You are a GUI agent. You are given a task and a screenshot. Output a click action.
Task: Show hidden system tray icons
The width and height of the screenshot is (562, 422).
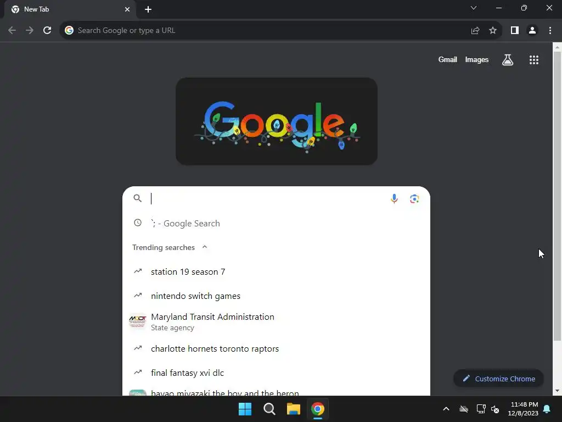pos(446,409)
